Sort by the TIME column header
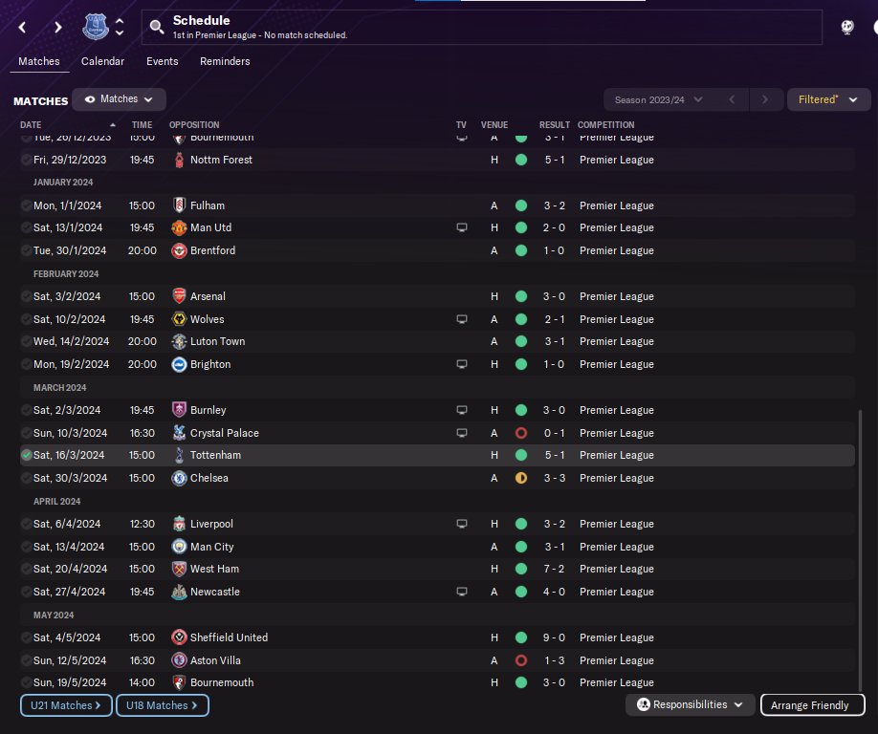878x734 pixels. pos(142,125)
